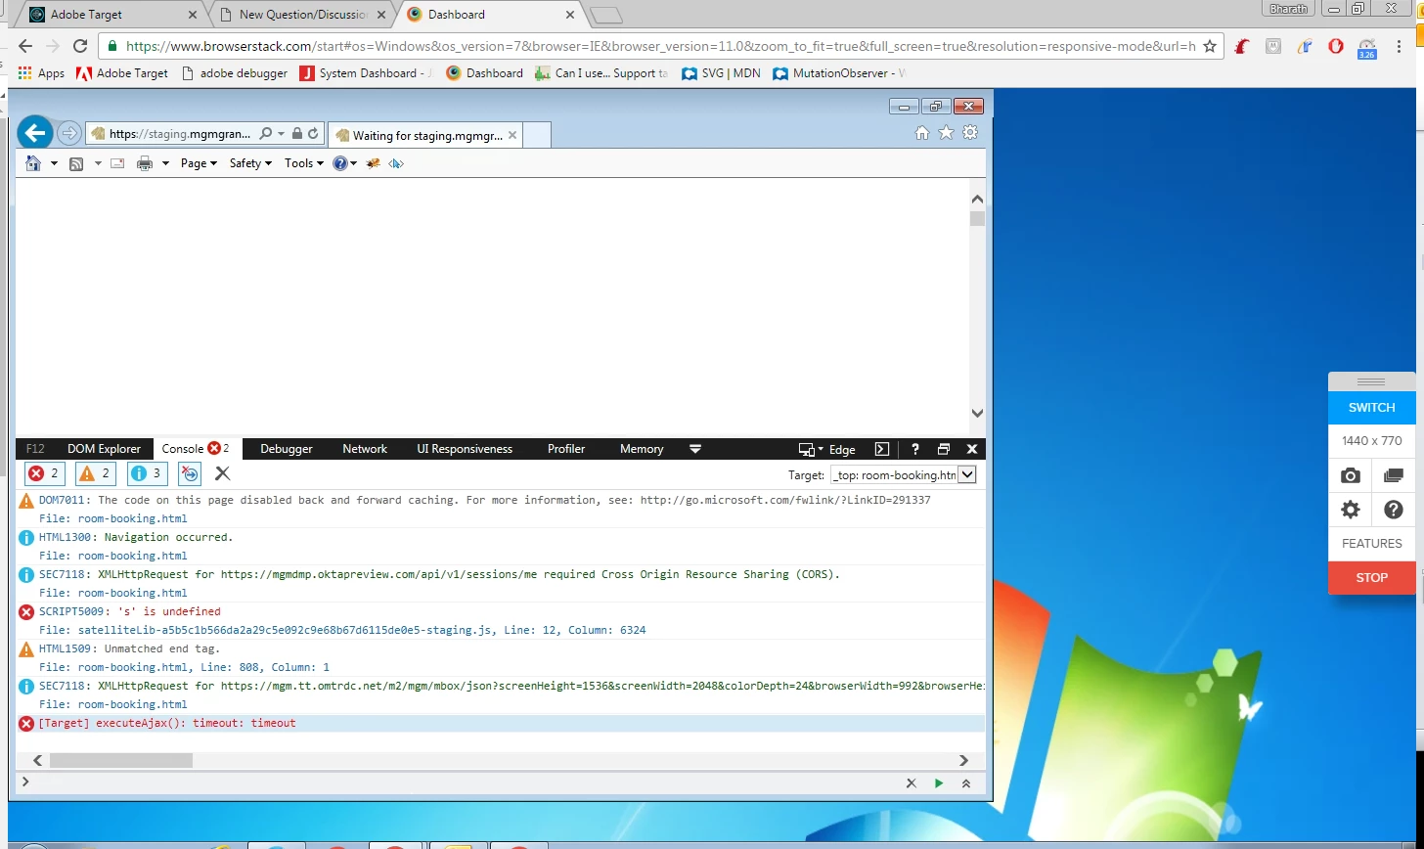This screenshot has height=849, width=1424.
Task: Open the Target frame dropdown
Action: coord(903,474)
